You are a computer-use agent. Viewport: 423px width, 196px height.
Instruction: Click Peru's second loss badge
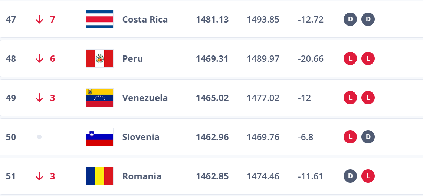(x=368, y=58)
